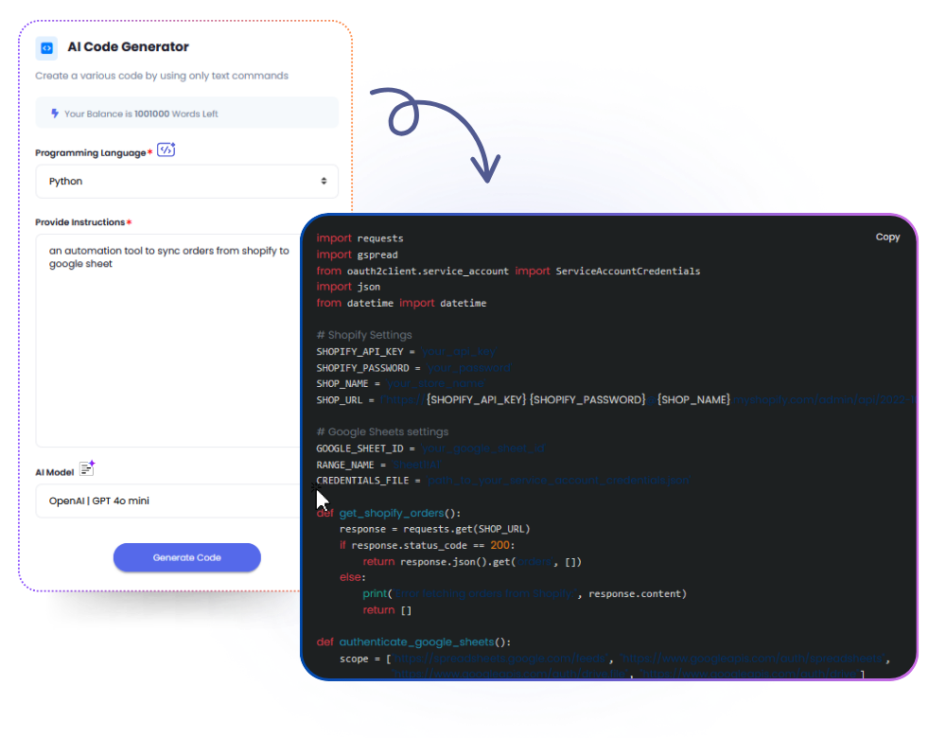Click the 'SHOPIFY_API_KEY' variable line

coord(406,351)
